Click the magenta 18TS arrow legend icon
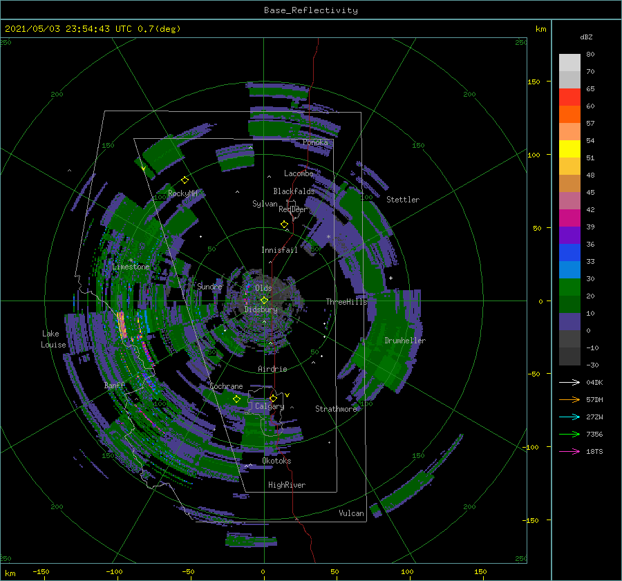This screenshot has width=622, height=581. tap(569, 451)
